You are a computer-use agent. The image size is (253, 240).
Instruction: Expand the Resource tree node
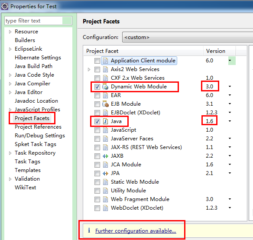point(10,32)
